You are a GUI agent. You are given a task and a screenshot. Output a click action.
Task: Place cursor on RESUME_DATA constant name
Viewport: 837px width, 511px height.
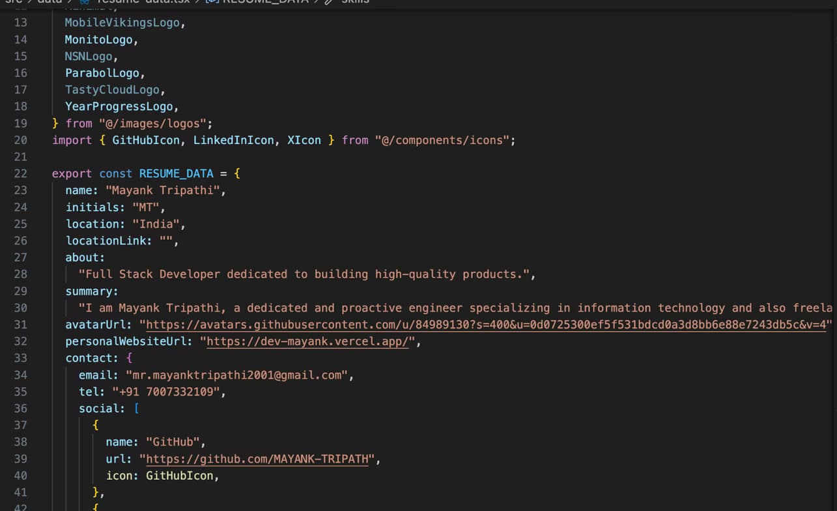(x=176, y=173)
